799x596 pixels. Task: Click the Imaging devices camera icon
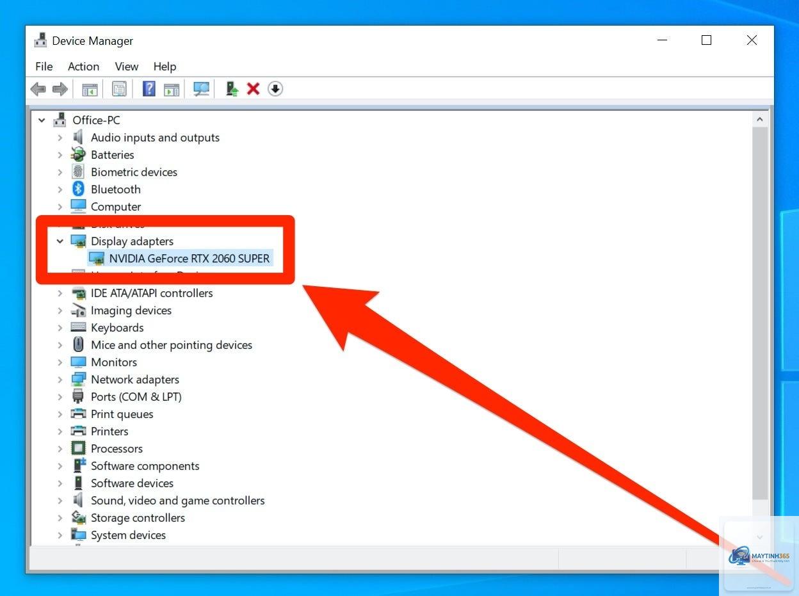(78, 310)
